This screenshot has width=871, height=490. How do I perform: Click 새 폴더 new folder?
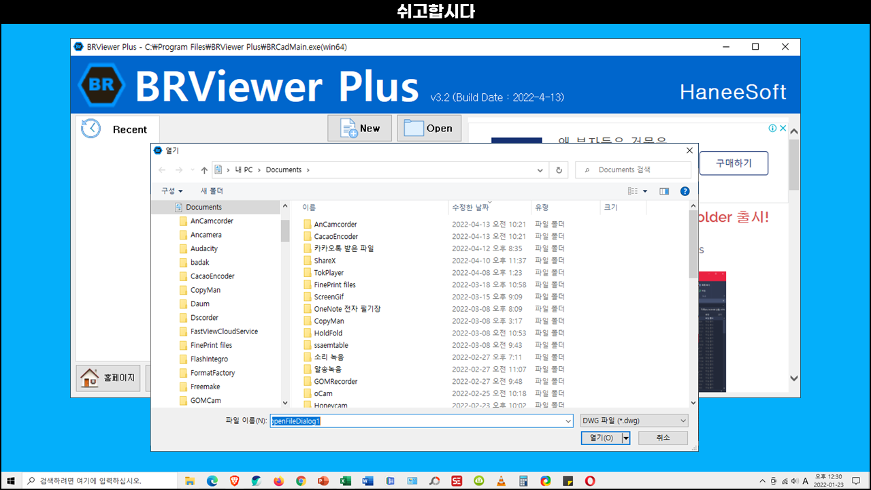[x=212, y=191]
